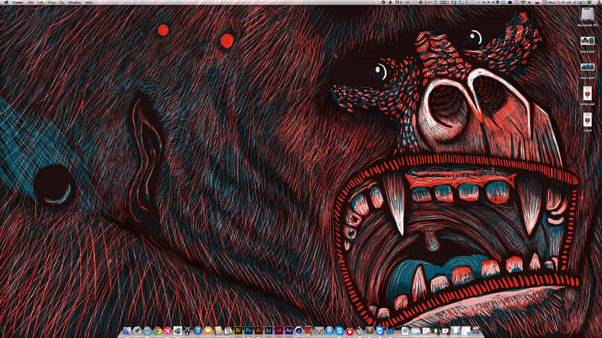Open Cinema 4D from the Dock
The width and height of the screenshot is (602, 338).
[x=299, y=331]
